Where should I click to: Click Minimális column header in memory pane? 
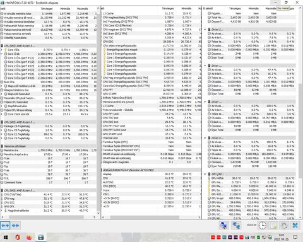pos(65,9)
